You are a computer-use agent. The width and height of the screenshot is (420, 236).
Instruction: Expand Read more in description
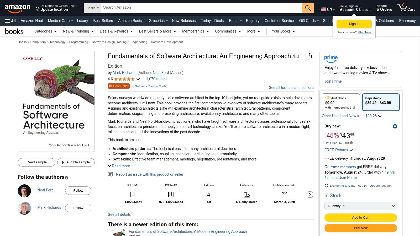tap(119, 166)
